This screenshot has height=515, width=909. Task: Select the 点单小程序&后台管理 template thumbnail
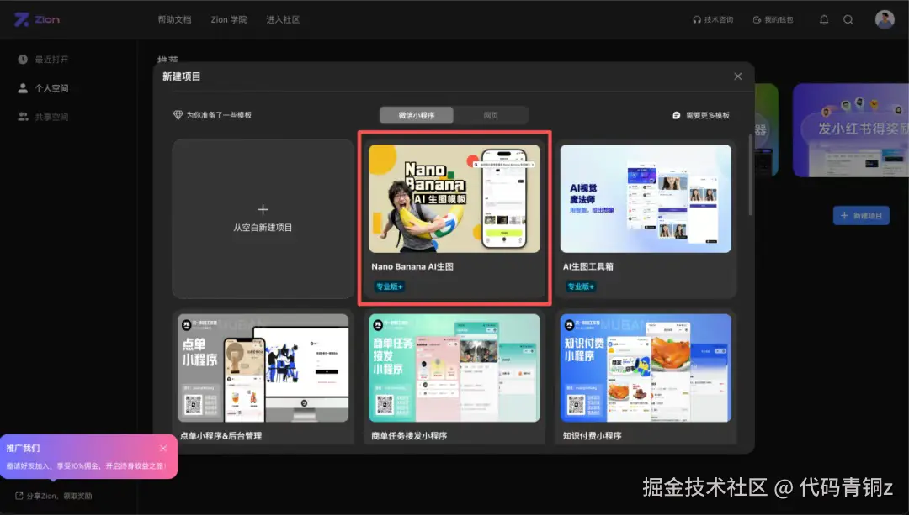[263, 368]
